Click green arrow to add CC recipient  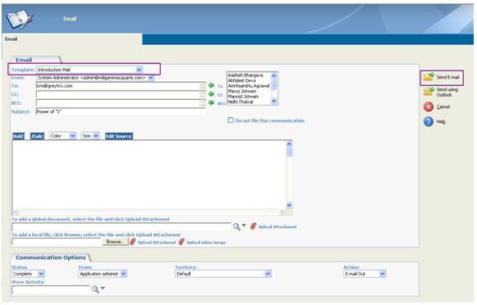[x=211, y=94]
